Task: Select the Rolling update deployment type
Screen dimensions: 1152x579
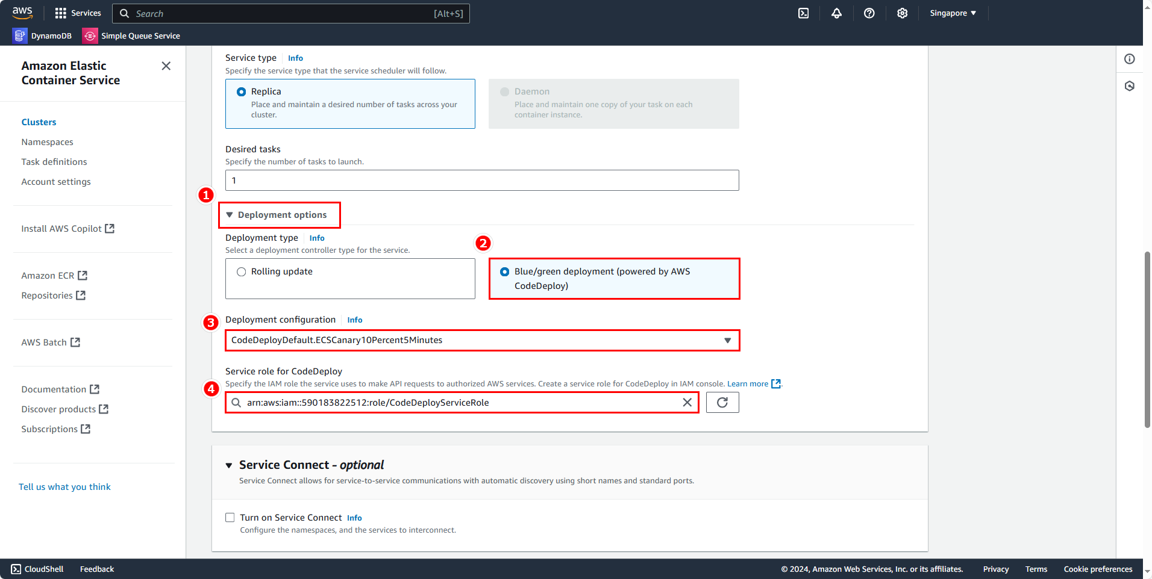Action: [x=350, y=279]
